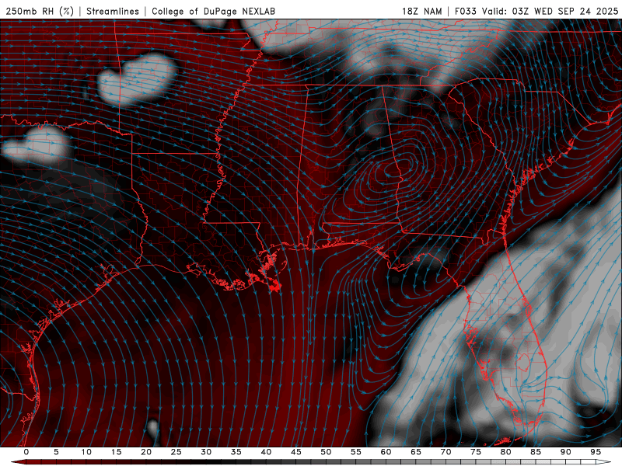Click the '35' tick label on color bar
Screen dimensions: 622x466
236,452
